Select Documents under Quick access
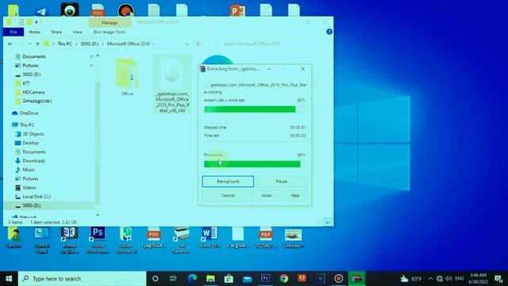The height and width of the screenshot is (286, 508). coord(34,56)
